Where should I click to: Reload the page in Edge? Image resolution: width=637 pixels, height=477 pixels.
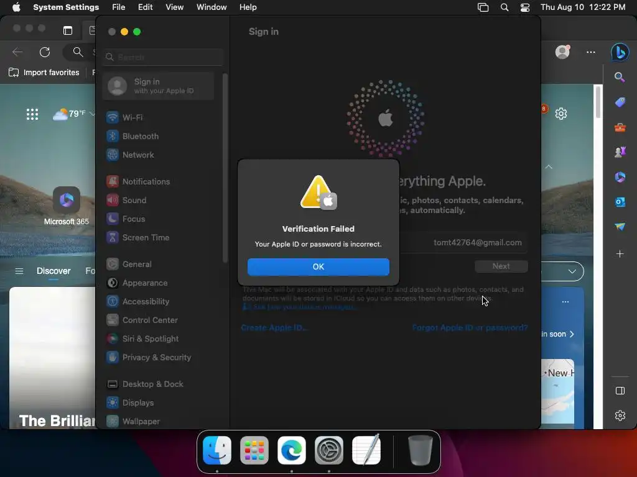tap(45, 52)
